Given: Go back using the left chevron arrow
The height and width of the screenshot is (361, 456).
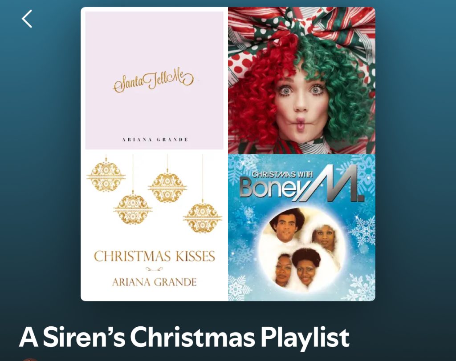Looking at the screenshot, I should (27, 19).
